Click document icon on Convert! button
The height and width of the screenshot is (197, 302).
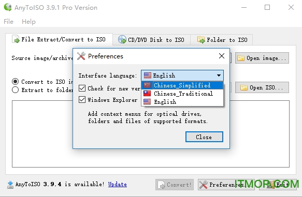point(161,185)
